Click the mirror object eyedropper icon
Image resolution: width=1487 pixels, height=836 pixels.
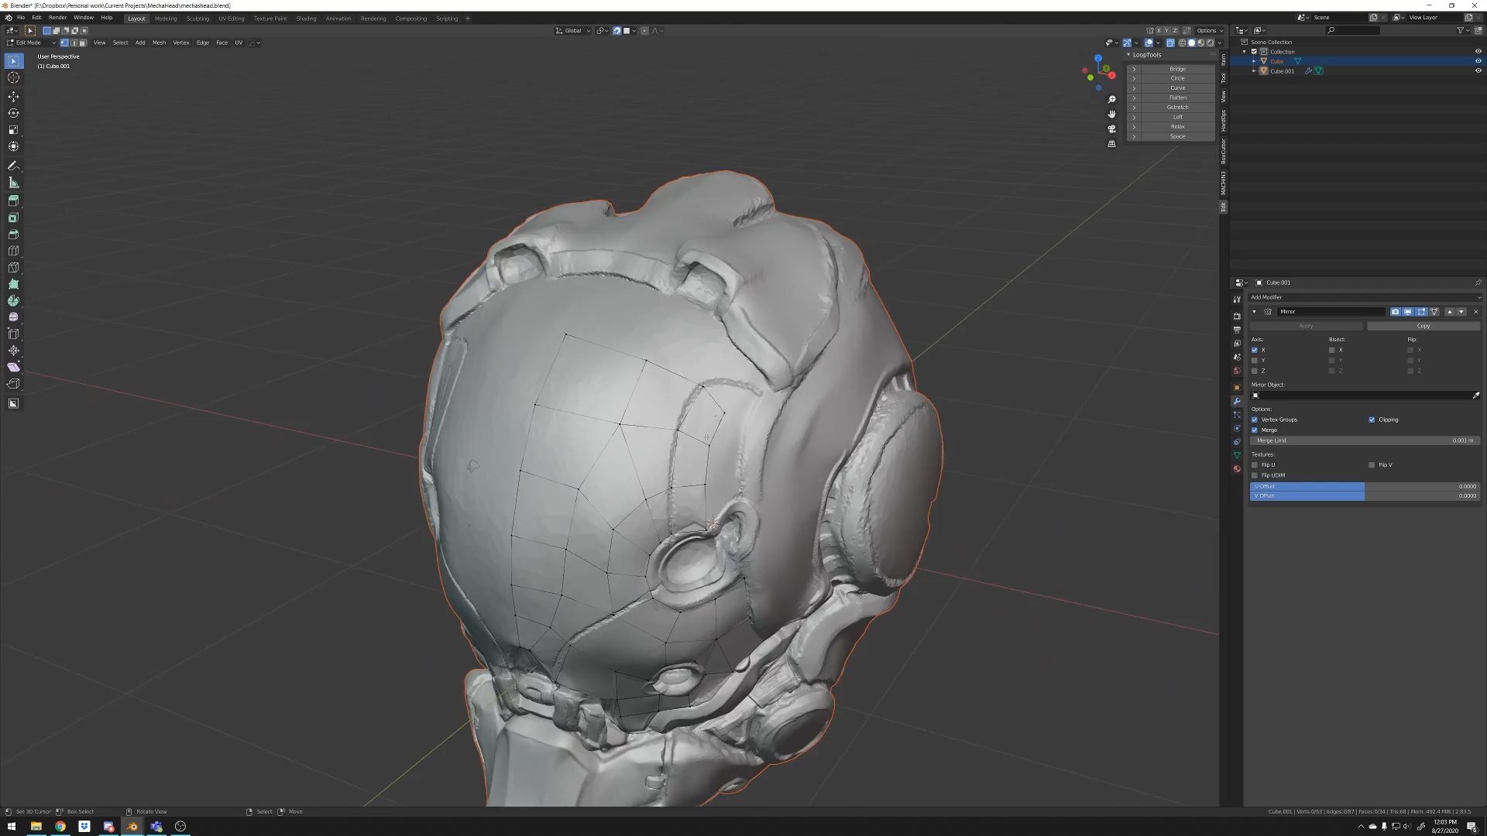(x=1475, y=396)
